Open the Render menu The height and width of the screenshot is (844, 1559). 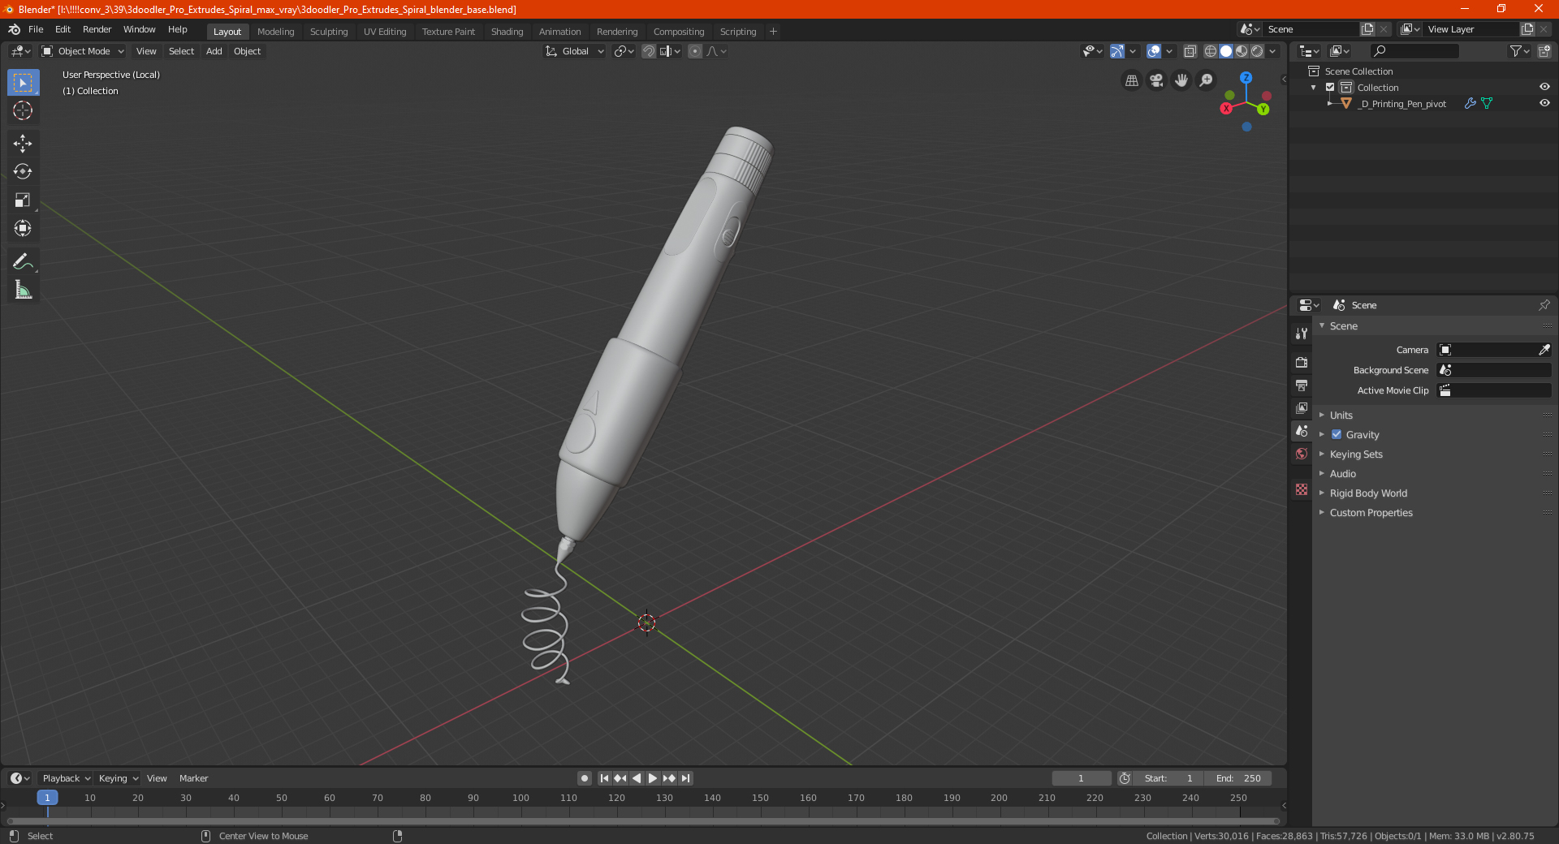(97, 29)
